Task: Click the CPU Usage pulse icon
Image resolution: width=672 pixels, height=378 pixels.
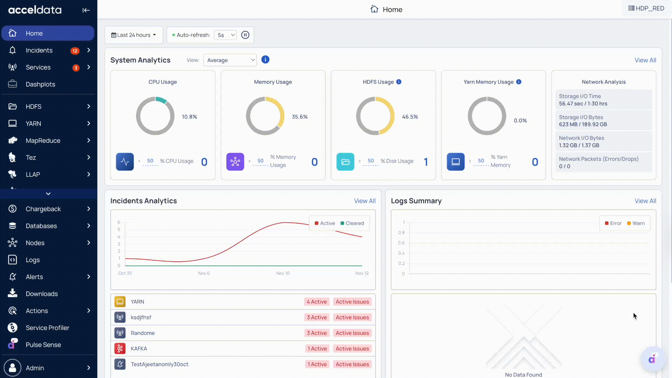Action: (x=125, y=162)
